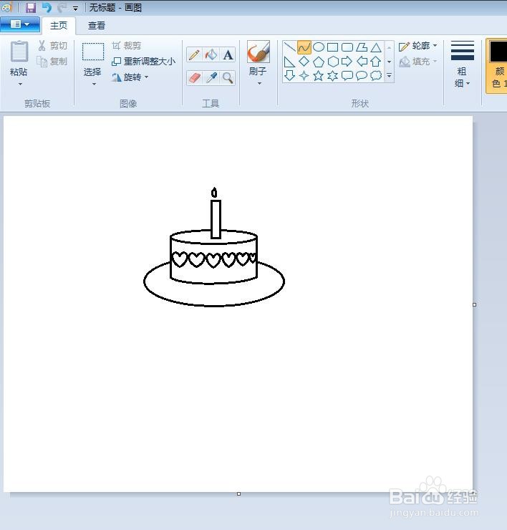Switch to the 主页 tab

(59, 26)
